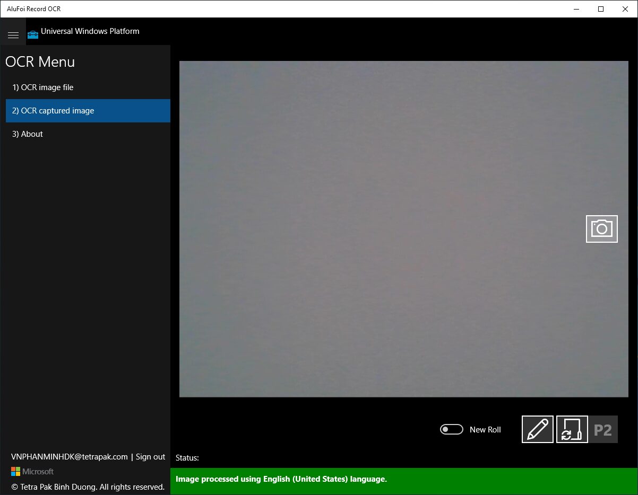Viewport: 638px width, 495px height.
Task: Maximize the AluFoi Record OCR window
Action: pos(601,9)
